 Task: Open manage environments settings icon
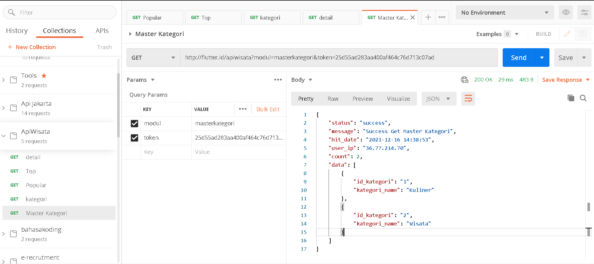click(584, 12)
